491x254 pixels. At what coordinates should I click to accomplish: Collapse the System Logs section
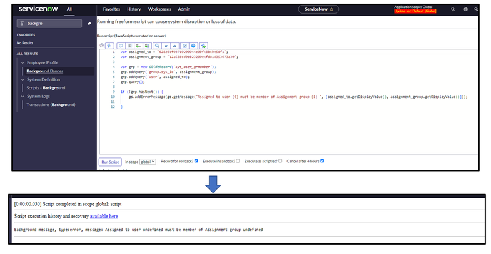point(23,97)
